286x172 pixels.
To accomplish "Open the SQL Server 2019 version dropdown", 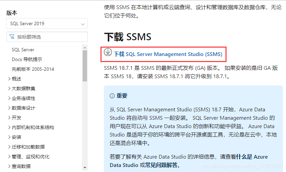I will (47, 23).
